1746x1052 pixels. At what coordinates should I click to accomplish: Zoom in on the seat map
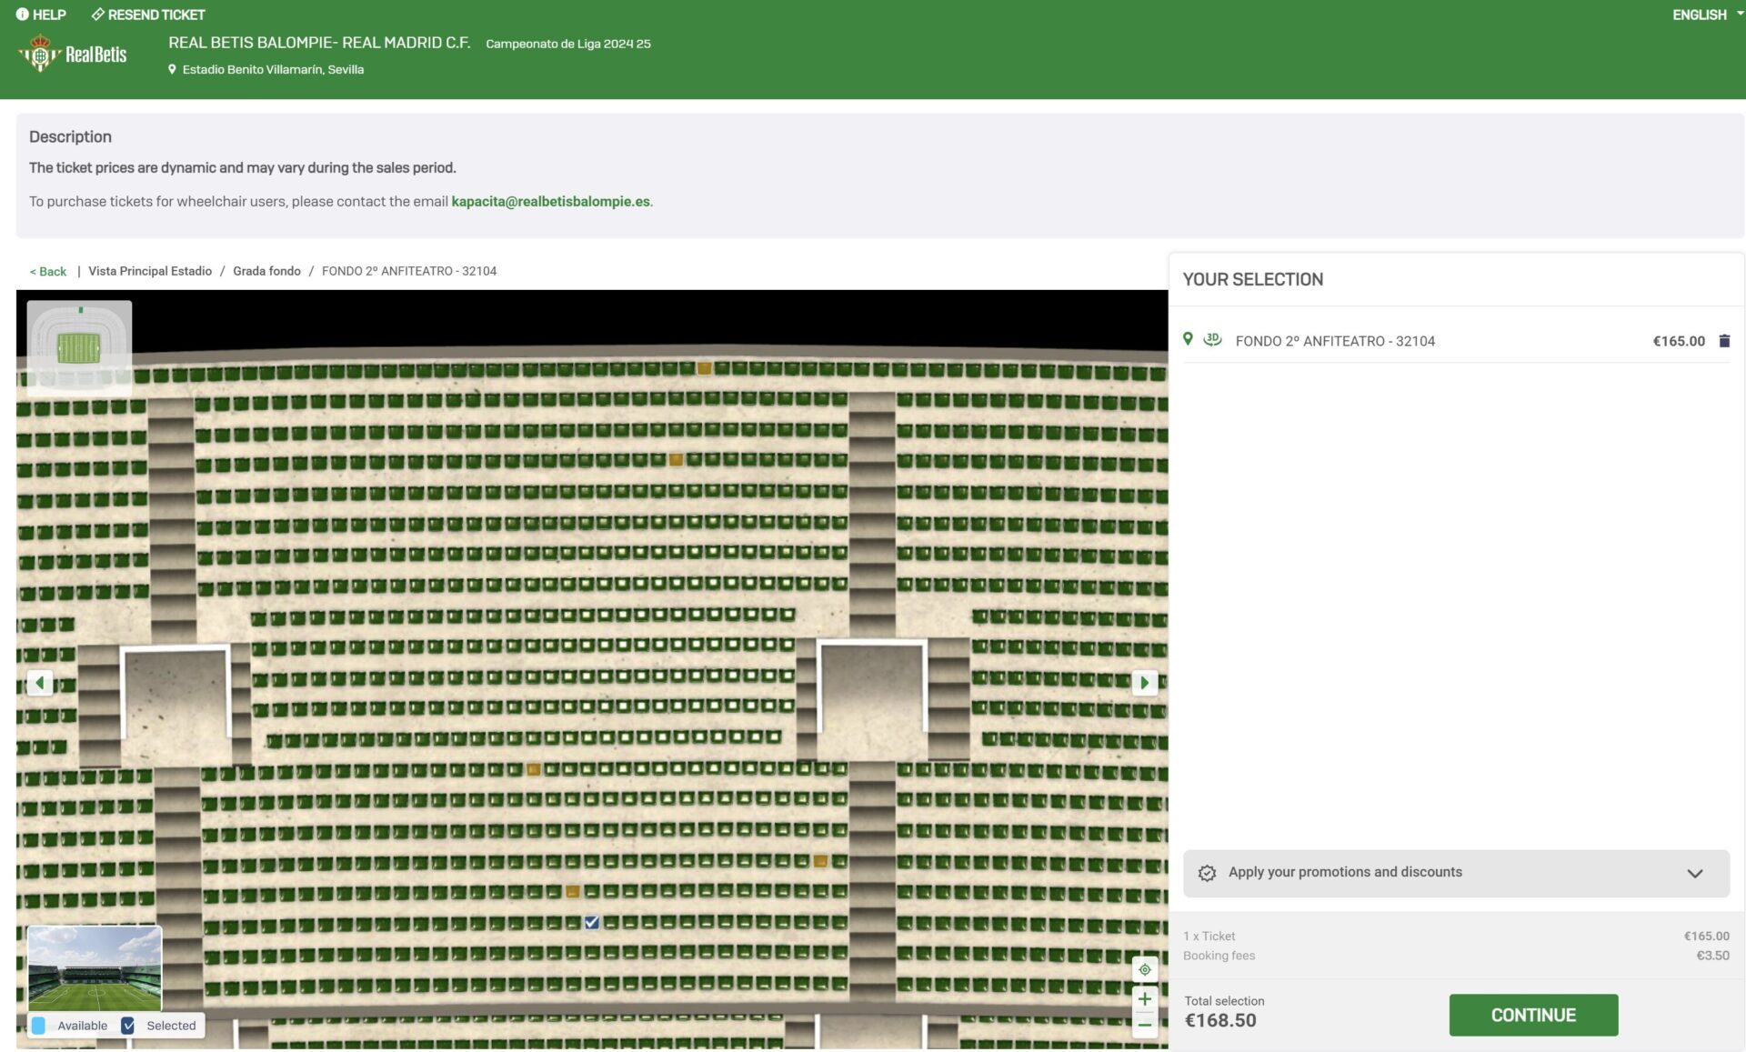click(x=1144, y=998)
